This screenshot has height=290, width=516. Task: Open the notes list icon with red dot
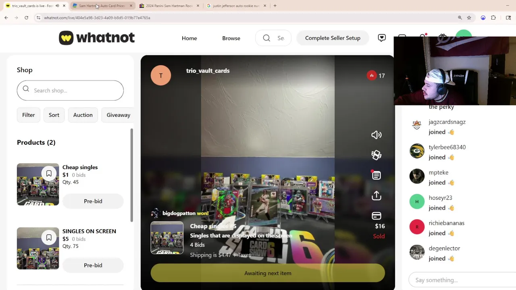point(376,175)
